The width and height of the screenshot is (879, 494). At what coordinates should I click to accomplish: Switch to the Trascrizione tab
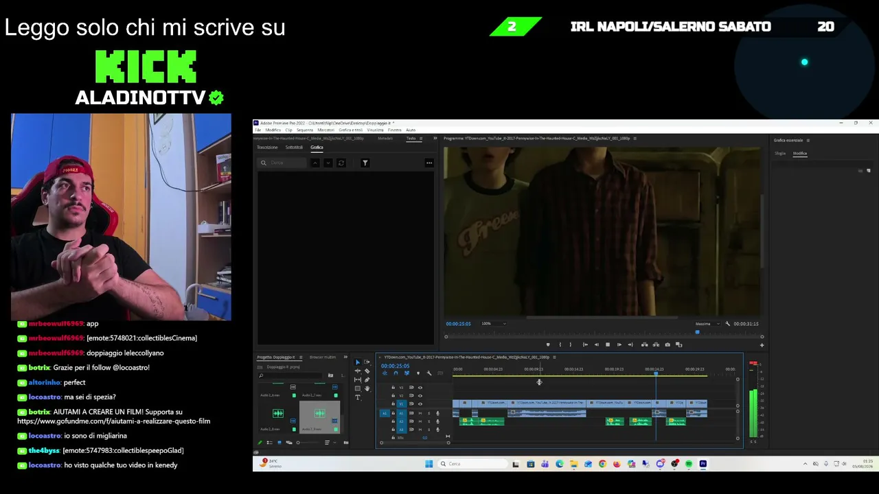[267, 148]
